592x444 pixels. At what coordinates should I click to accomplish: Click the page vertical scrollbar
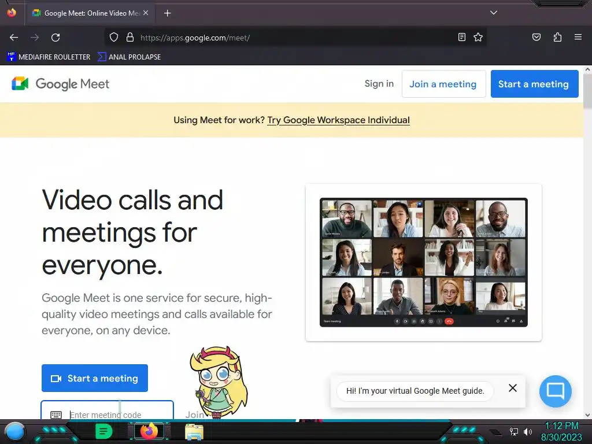click(x=587, y=91)
